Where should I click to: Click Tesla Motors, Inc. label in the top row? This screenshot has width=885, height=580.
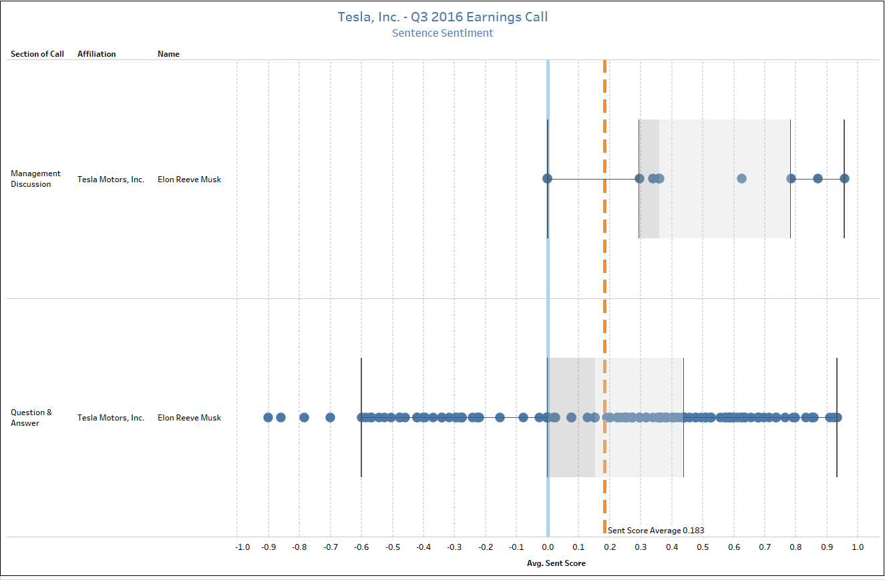110,179
